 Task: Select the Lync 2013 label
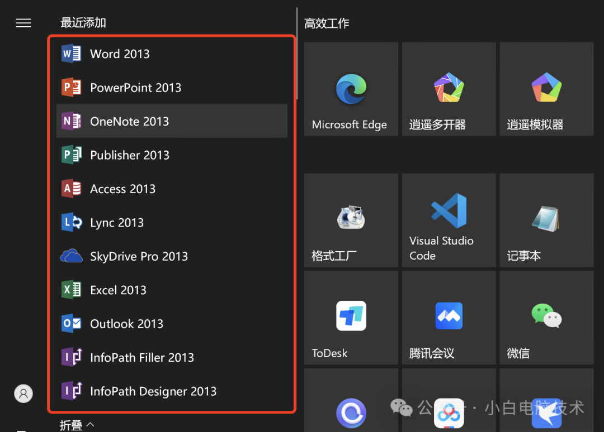pos(117,223)
